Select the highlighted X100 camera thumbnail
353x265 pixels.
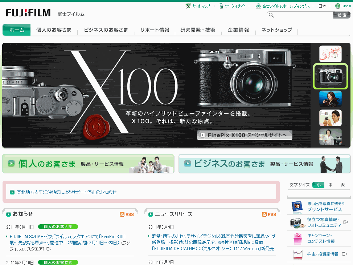330,76
